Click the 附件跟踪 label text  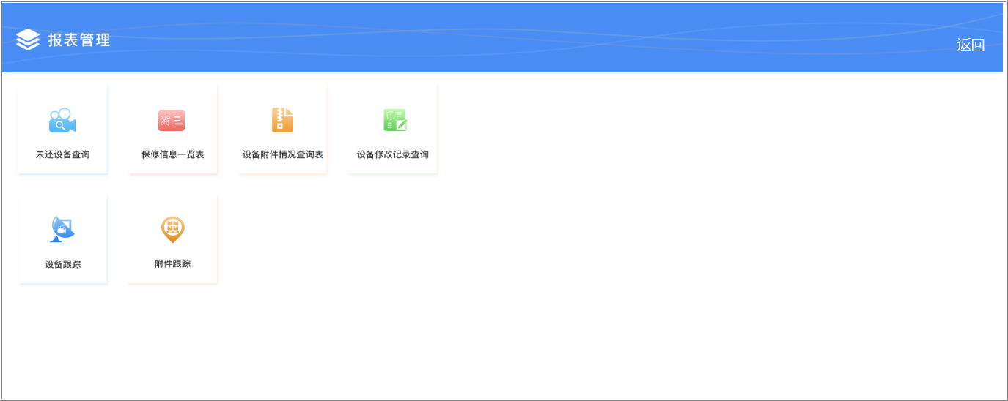pyautogui.click(x=172, y=263)
